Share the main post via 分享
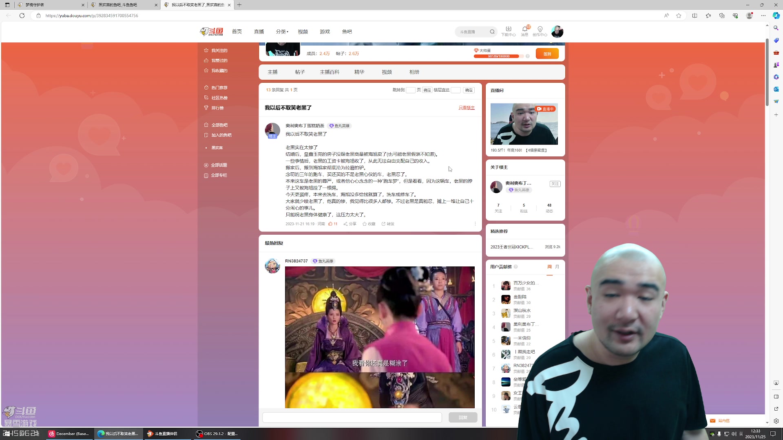The image size is (783, 440). coord(350,224)
